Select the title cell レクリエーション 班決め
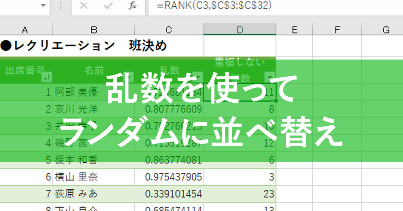Viewport: 403px width, 211px height. click(84, 46)
